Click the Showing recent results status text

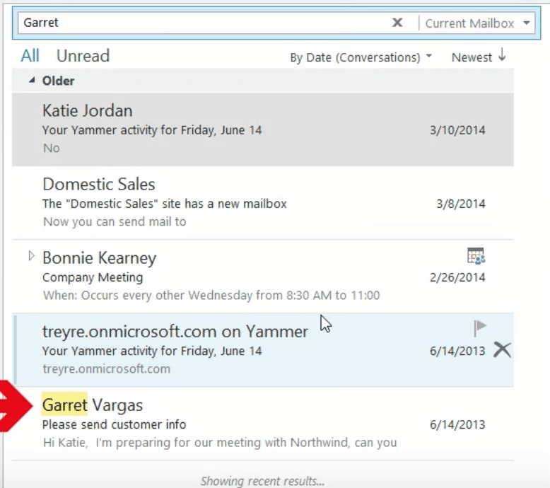[x=262, y=481]
